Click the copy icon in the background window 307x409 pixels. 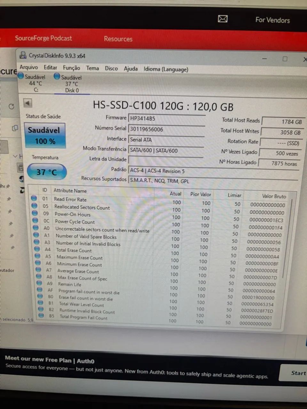pos(15,128)
